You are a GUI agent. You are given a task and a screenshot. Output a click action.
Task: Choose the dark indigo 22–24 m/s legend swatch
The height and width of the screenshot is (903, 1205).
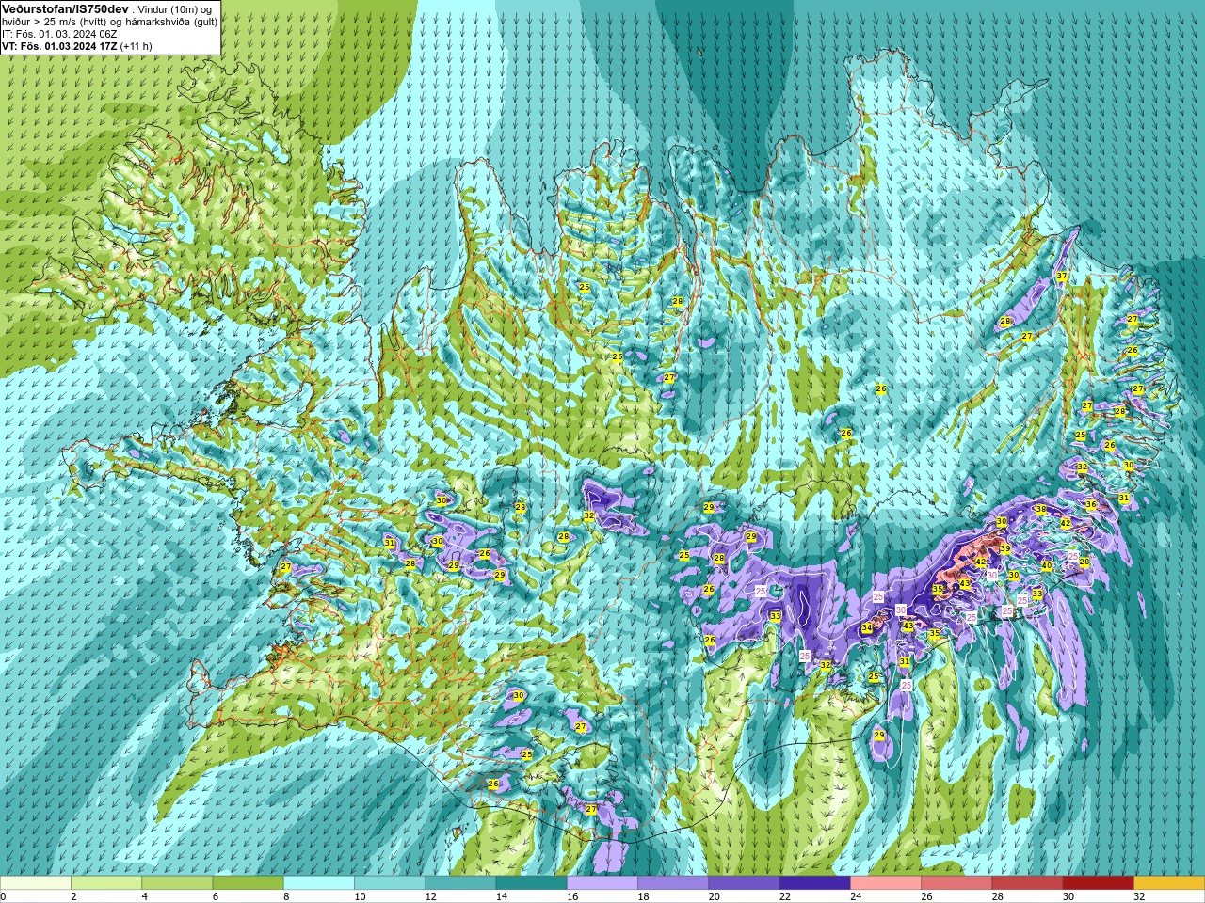pyautogui.click(x=815, y=883)
